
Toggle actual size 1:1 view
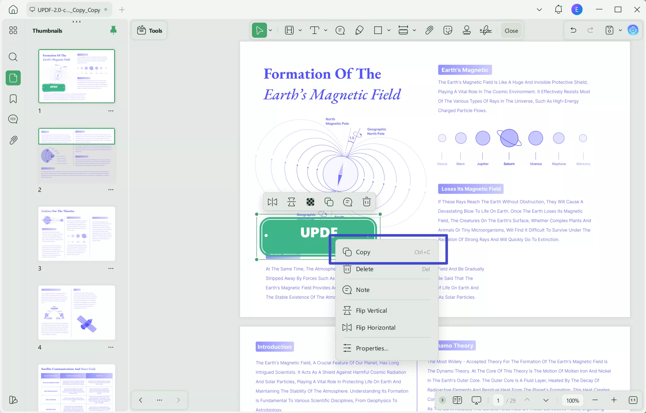tap(633, 400)
